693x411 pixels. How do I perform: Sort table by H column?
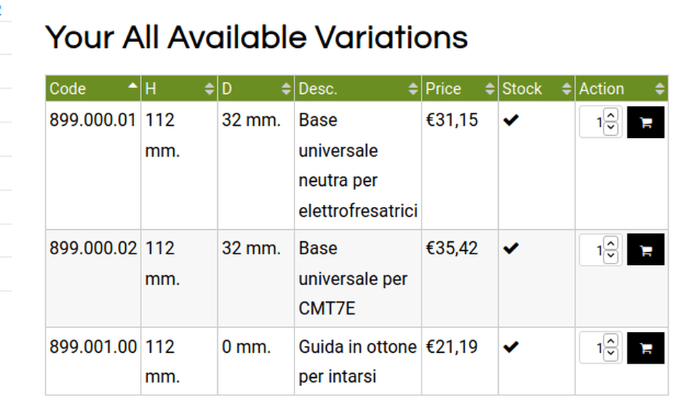coord(179,89)
